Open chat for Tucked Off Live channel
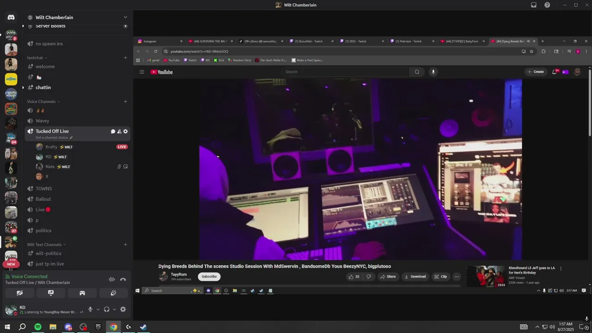Image resolution: width=592 pixels, height=333 pixels. coord(113,131)
